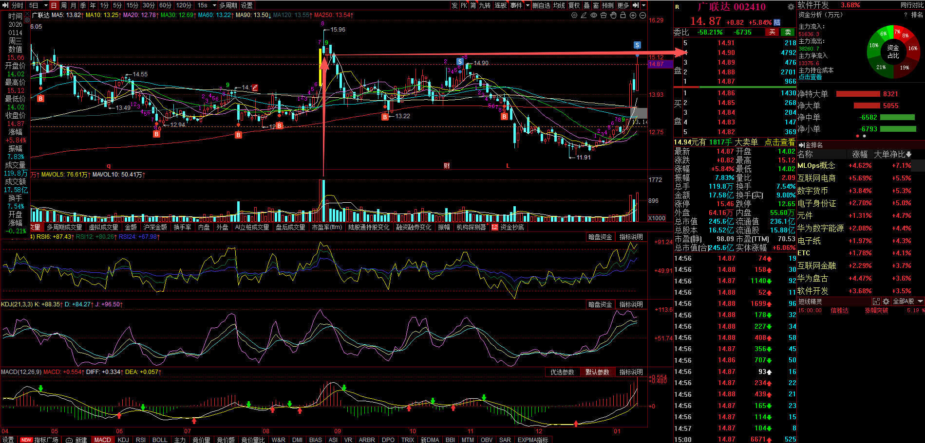This screenshot has width=925, height=443.
Task: Select the 15分 minute period
Action: click(x=132, y=5)
